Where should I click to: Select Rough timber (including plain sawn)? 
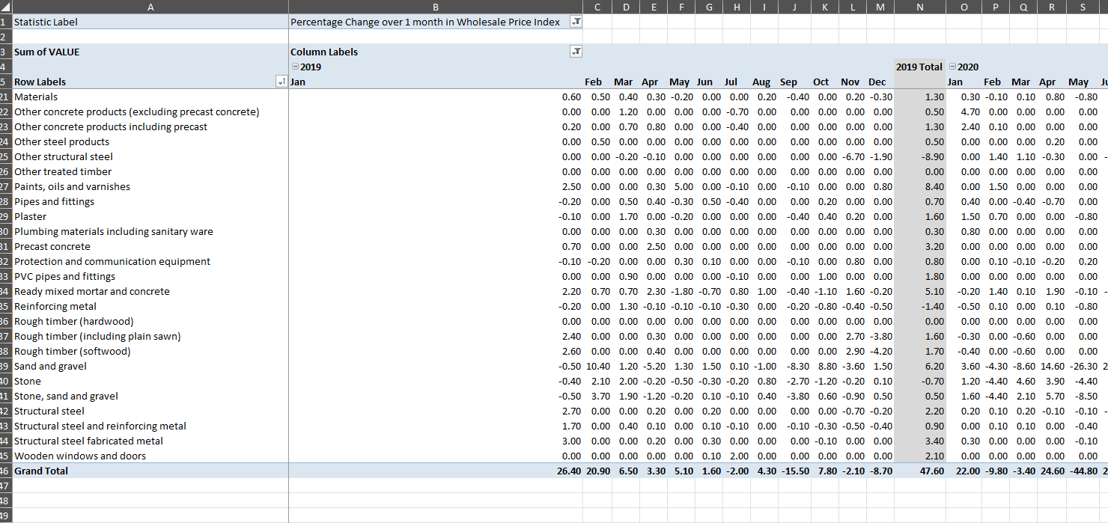click(97, 336)
